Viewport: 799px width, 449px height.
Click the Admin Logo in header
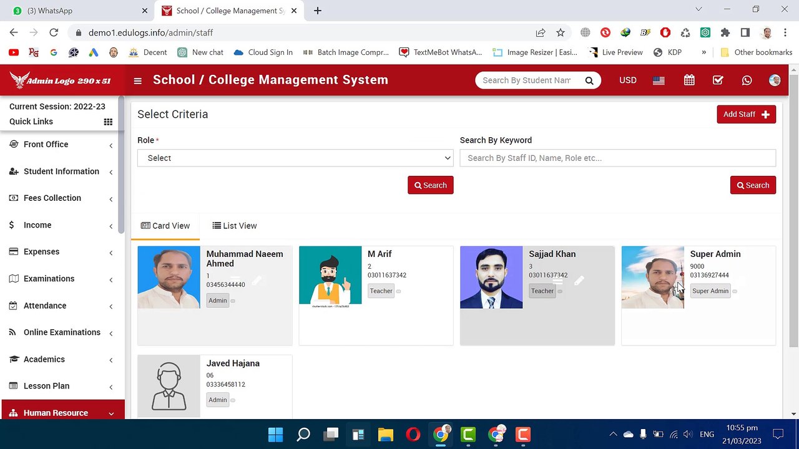61,80
